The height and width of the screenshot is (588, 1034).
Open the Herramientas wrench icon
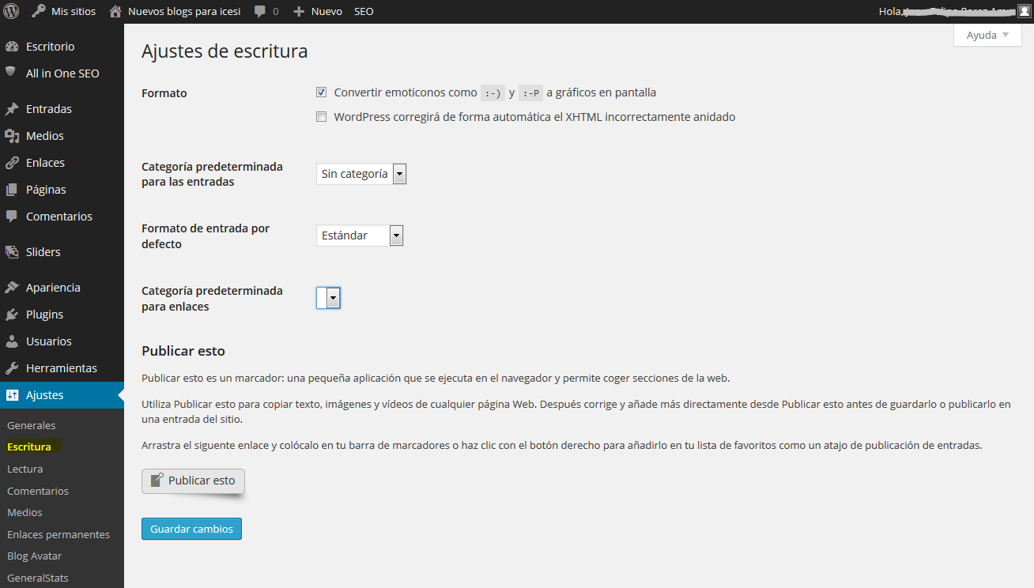[12, 368]
